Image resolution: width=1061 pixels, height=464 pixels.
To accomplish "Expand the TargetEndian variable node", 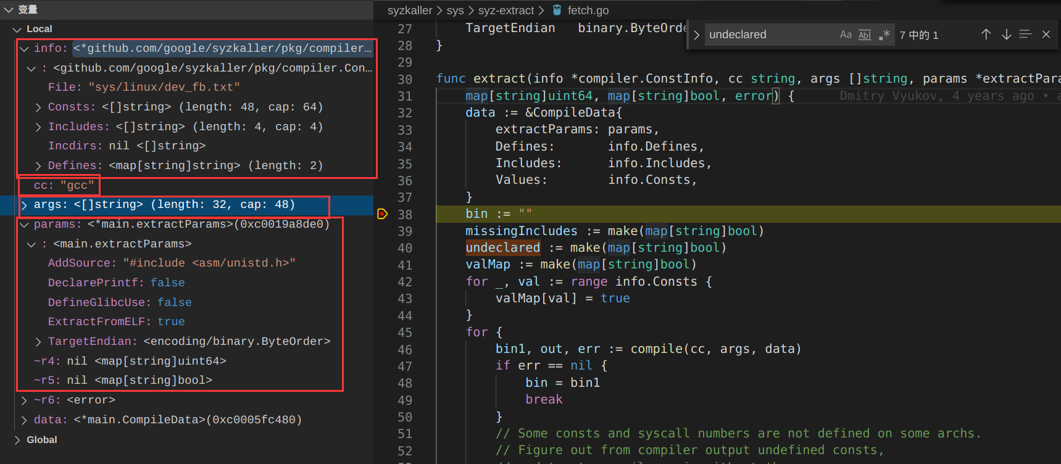I will pos(38,342).
